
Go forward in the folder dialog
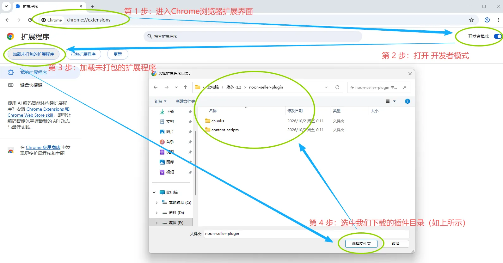[x=167, y=87]
